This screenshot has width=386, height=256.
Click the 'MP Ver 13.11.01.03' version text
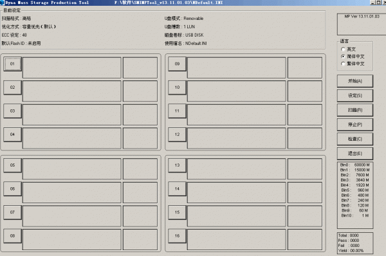click(362, 17)
